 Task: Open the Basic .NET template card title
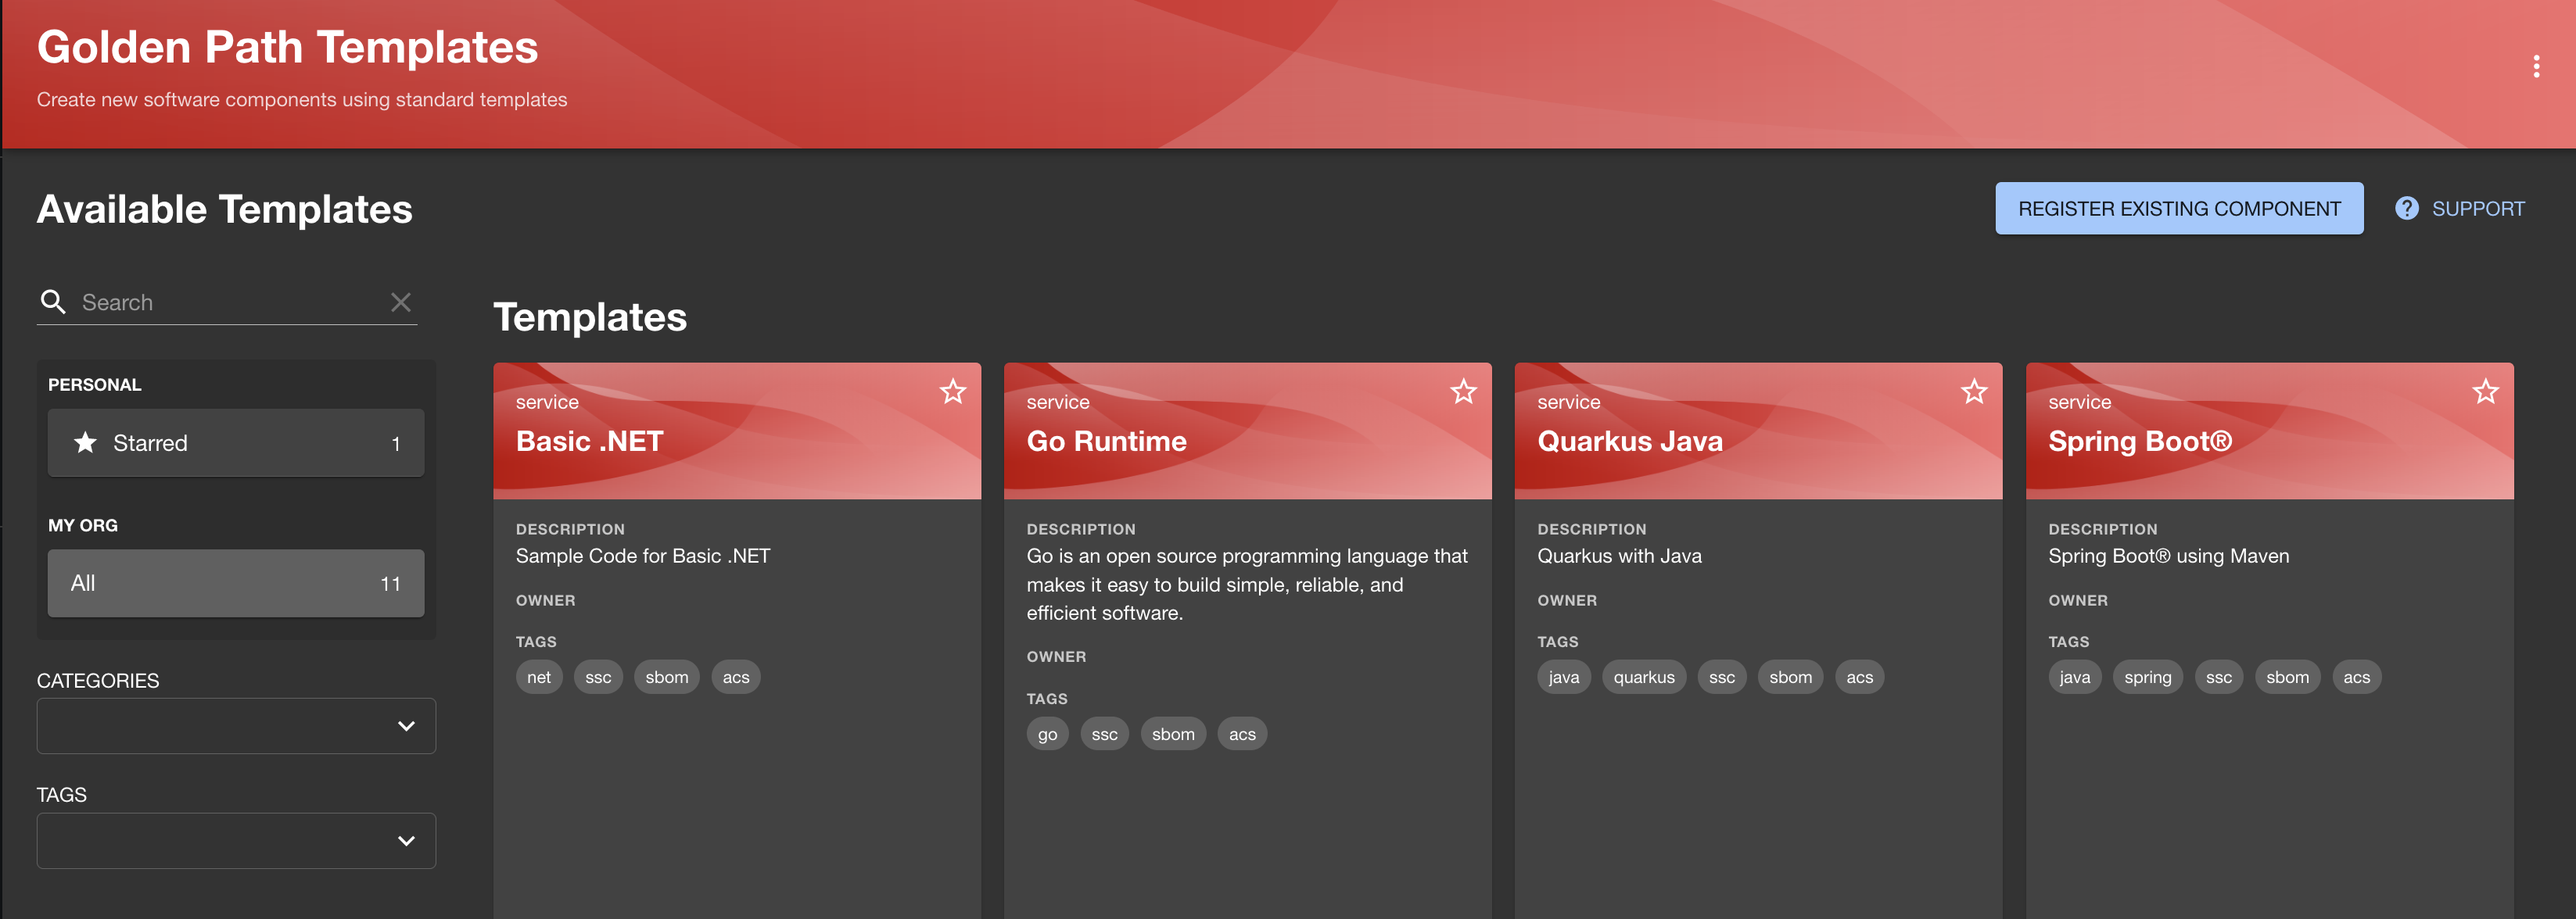point(589,442)
